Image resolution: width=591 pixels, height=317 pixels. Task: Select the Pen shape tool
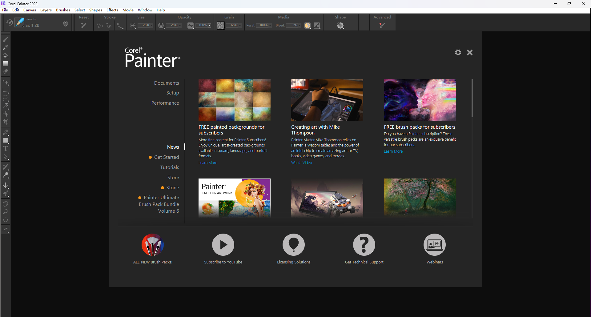coord(6,133)
